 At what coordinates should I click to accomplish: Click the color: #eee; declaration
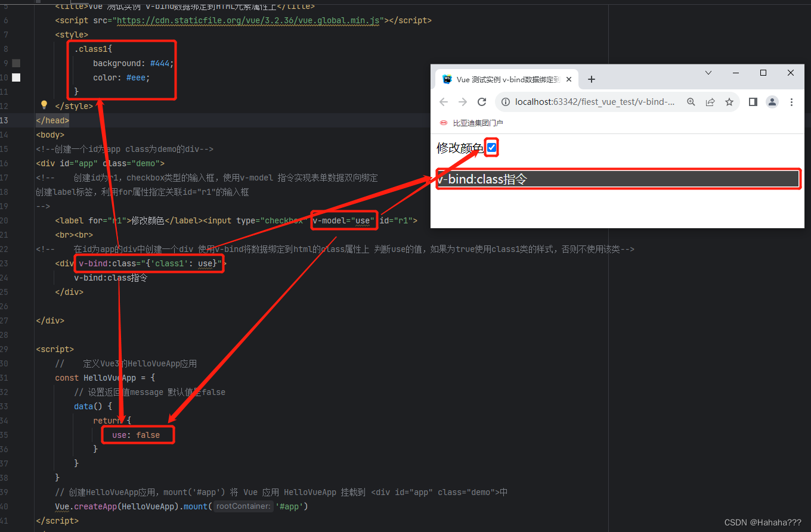[122, 77]
